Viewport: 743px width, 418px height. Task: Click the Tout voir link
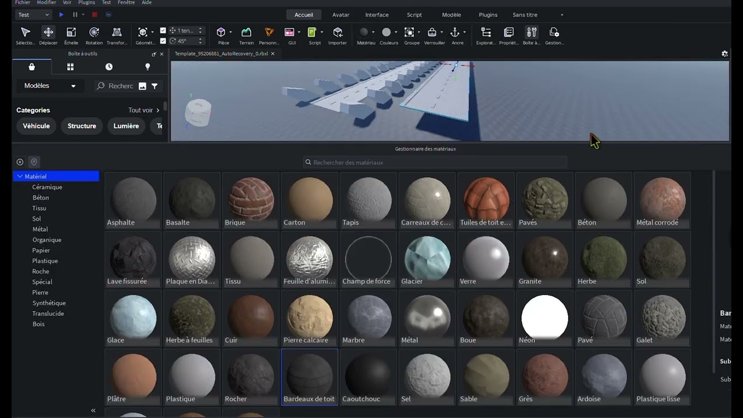[x=143, y=110]
